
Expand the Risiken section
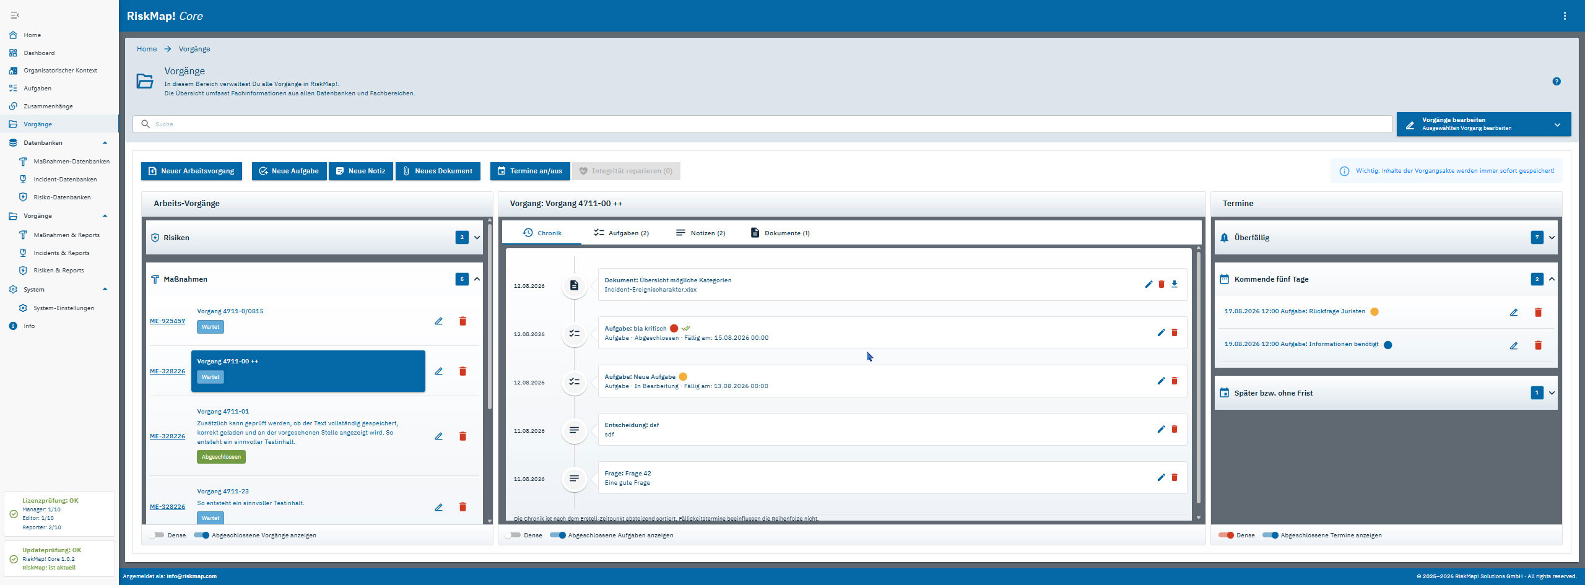477,238
